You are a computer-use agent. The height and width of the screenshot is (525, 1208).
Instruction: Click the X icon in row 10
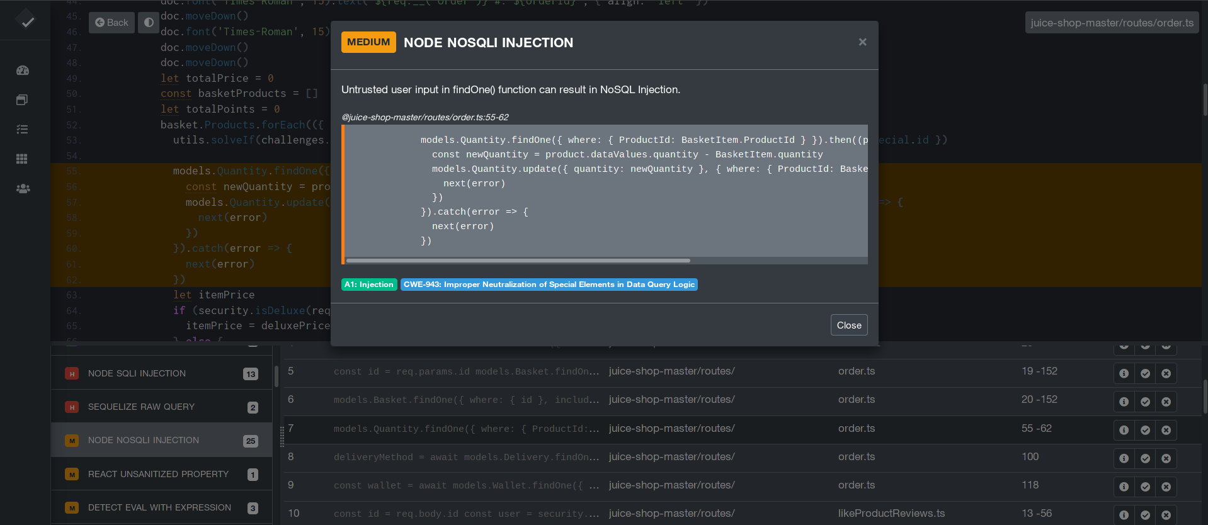click(x=1166, y=515)
